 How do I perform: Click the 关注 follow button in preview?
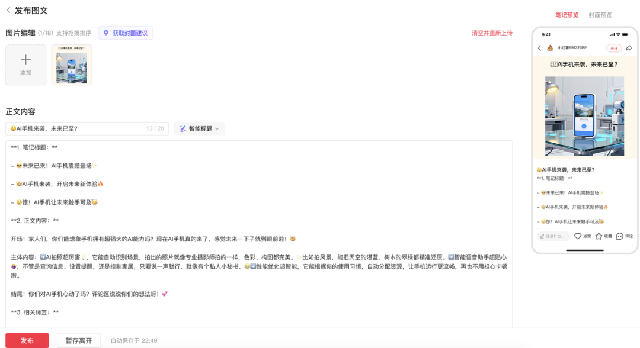[x=615, y=48]
